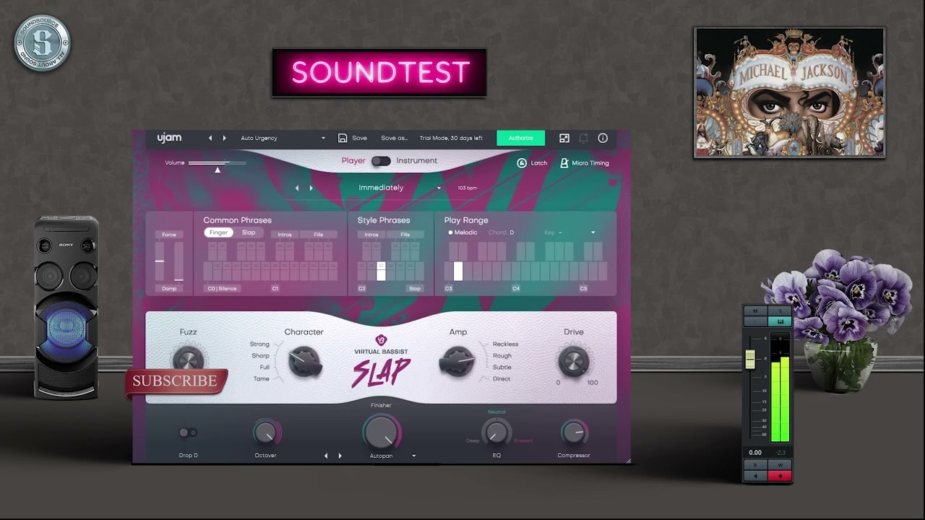Select the Melodic radio option
The width and height of the screenshot is (925, 520).
click(x=462, y=233)
